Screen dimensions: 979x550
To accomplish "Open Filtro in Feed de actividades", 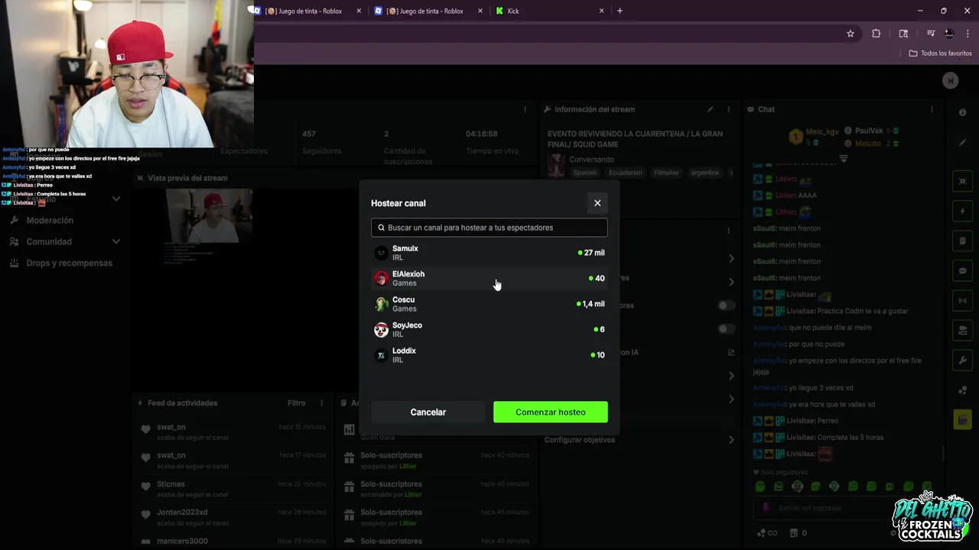I will point(297,403).
